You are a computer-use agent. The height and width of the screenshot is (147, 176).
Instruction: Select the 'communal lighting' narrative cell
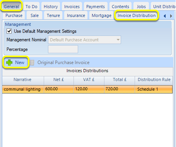23,89
